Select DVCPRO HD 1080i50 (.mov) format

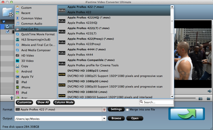pyautogui.click(x=114, y=94)
